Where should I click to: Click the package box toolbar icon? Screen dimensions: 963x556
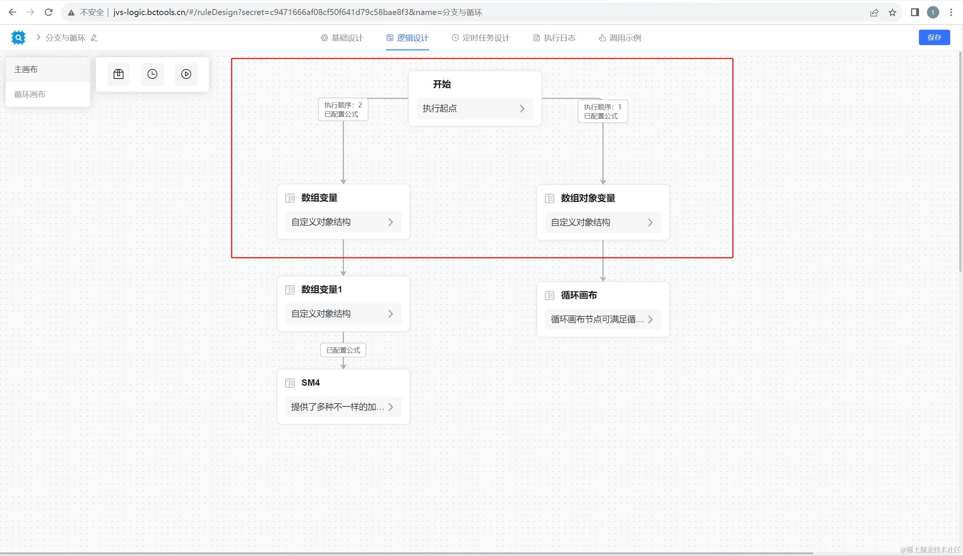pos(119,74)
